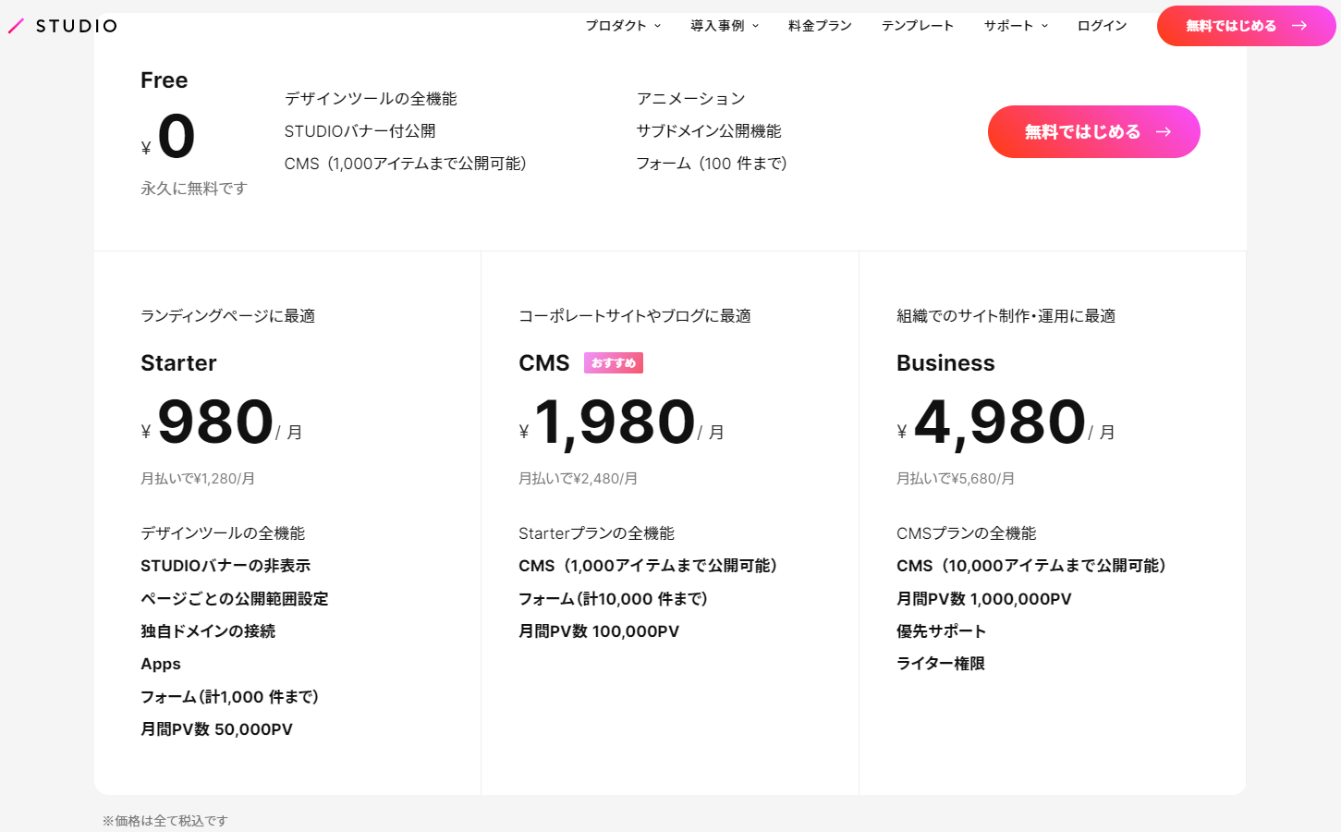Click the text 永久に無料です
The width and height of the screenshot is (1341, 832).
point(194,189)
